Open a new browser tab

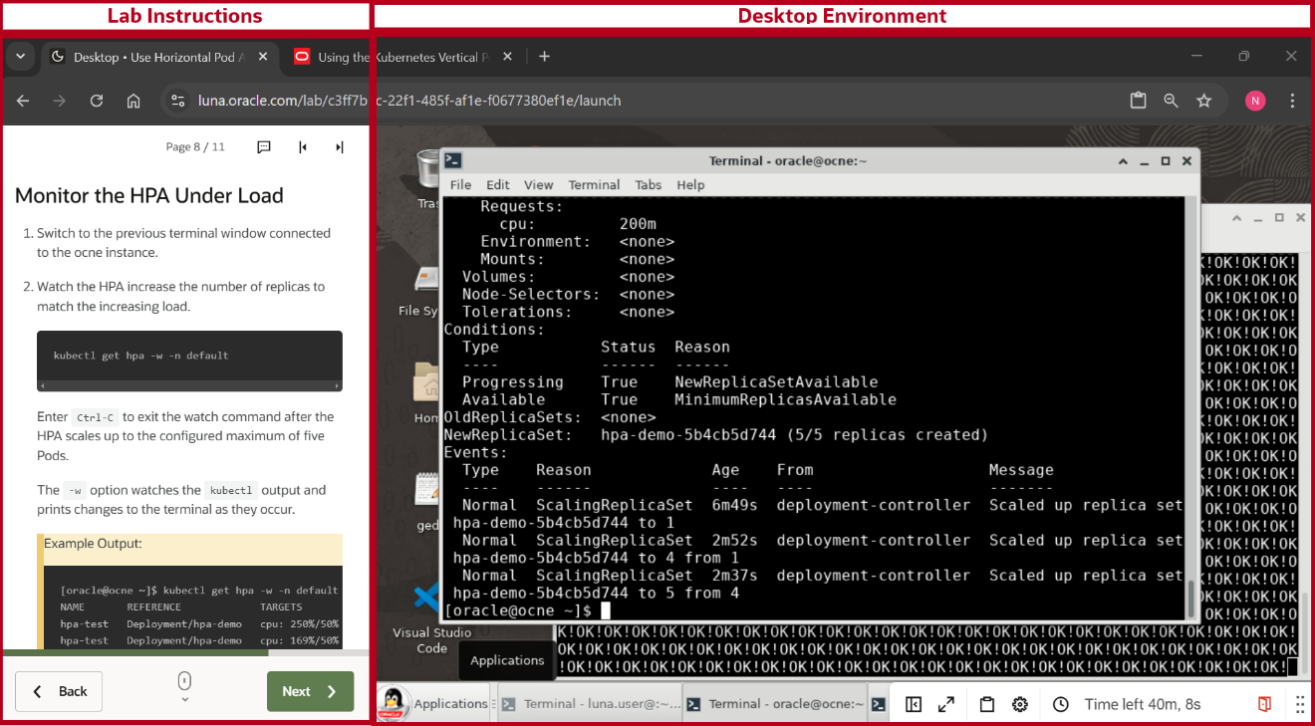(544, 57)
